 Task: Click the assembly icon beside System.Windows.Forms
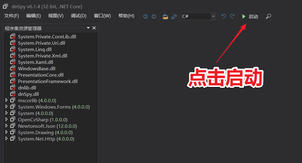[13, 106]
